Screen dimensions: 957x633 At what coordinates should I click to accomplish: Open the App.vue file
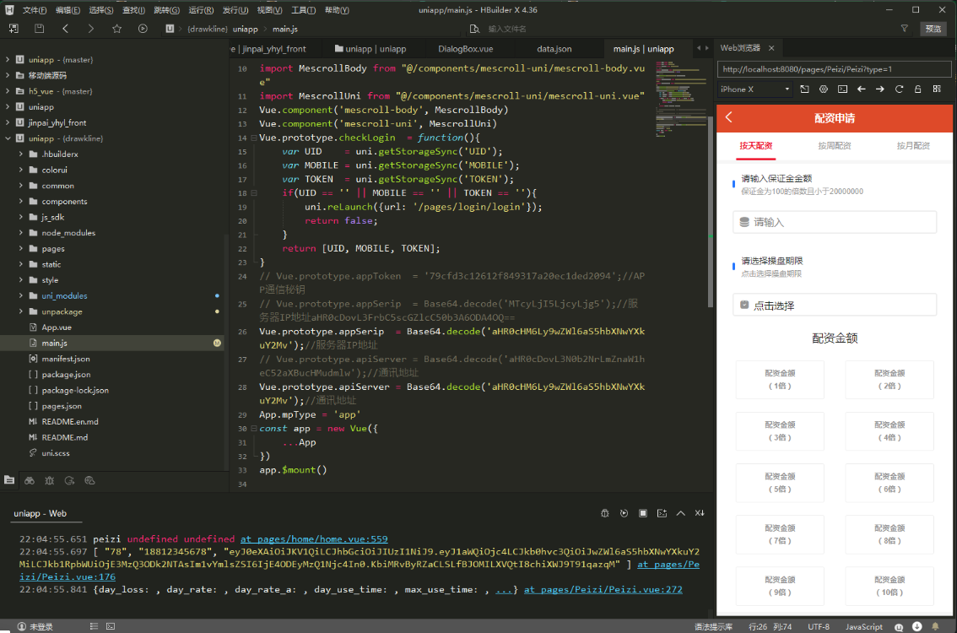[57, 327]
